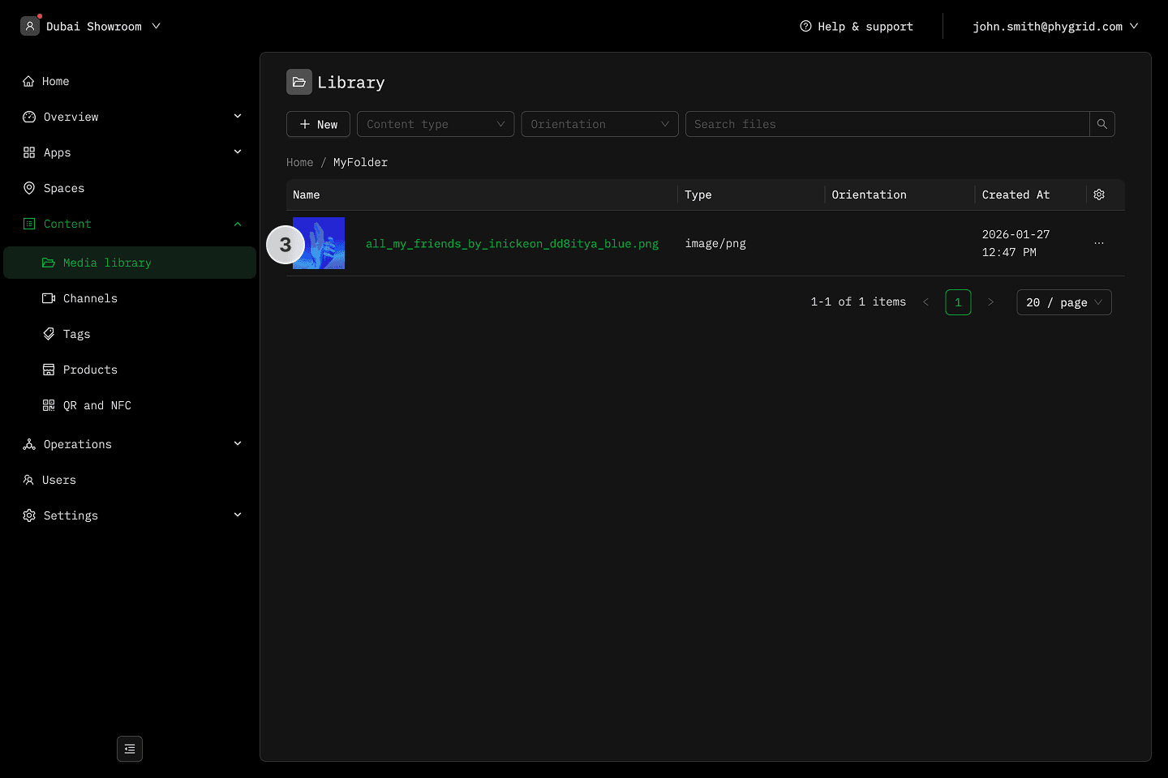Click the Library folder icon in header
1168x778 pixels.
(299, 82)
